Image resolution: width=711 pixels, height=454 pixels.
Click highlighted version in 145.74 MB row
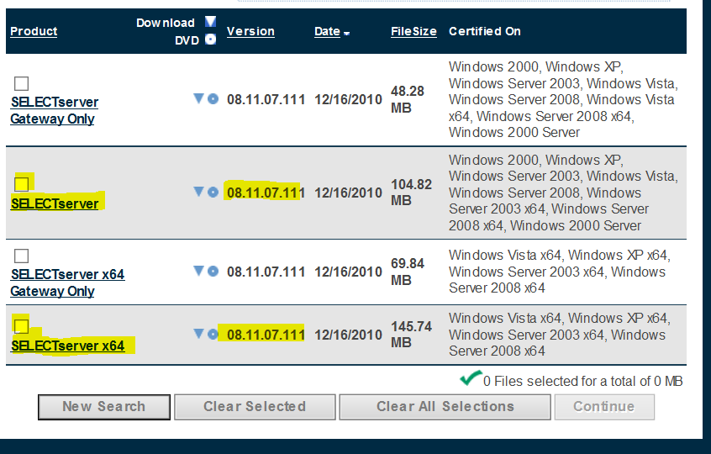point(266,335)
